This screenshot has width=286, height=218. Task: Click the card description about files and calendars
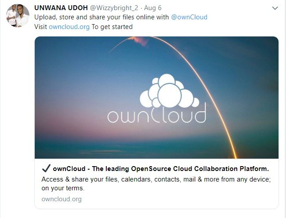(156, 184)
